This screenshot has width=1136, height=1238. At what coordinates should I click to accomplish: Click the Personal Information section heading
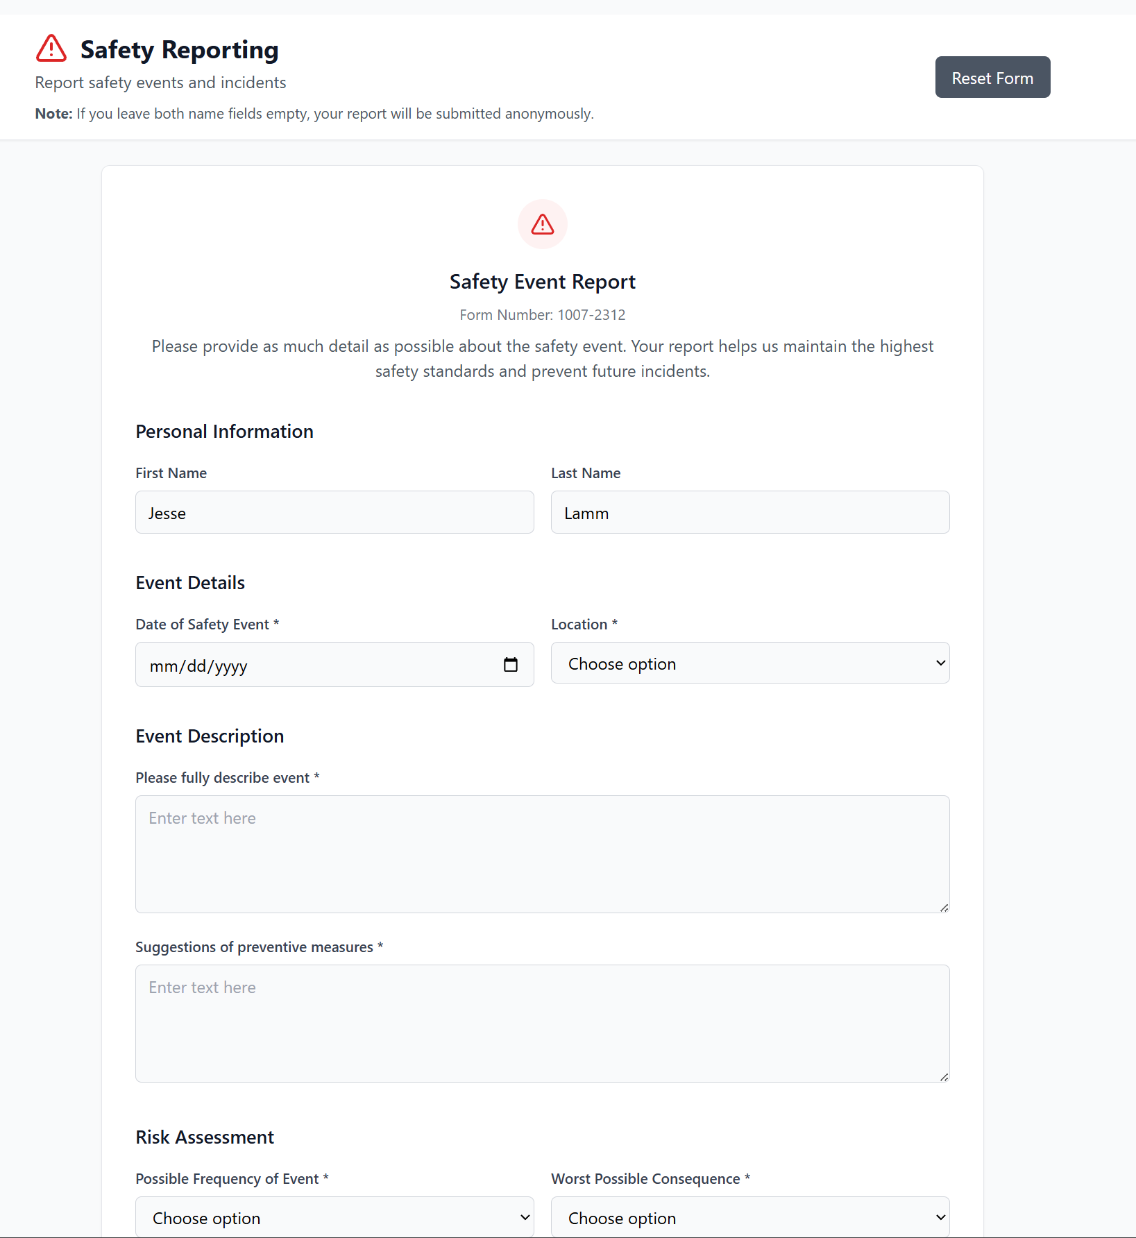click(224, 432)
